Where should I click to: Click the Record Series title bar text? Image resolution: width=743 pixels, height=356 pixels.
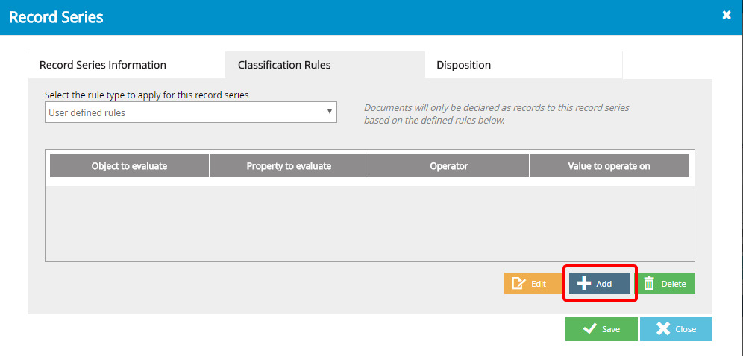(56, 17)
